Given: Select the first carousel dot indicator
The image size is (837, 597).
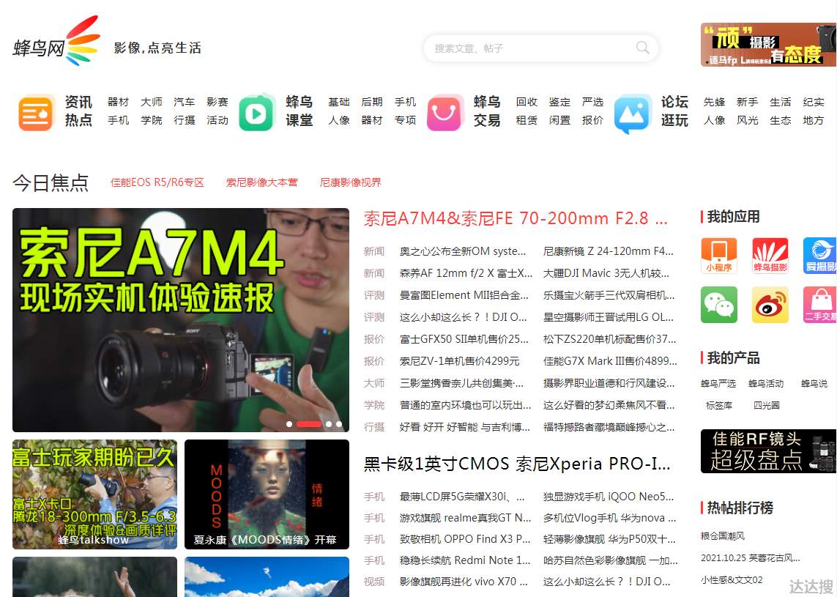Looking at the screenshot, I should (x=289, y=424).
